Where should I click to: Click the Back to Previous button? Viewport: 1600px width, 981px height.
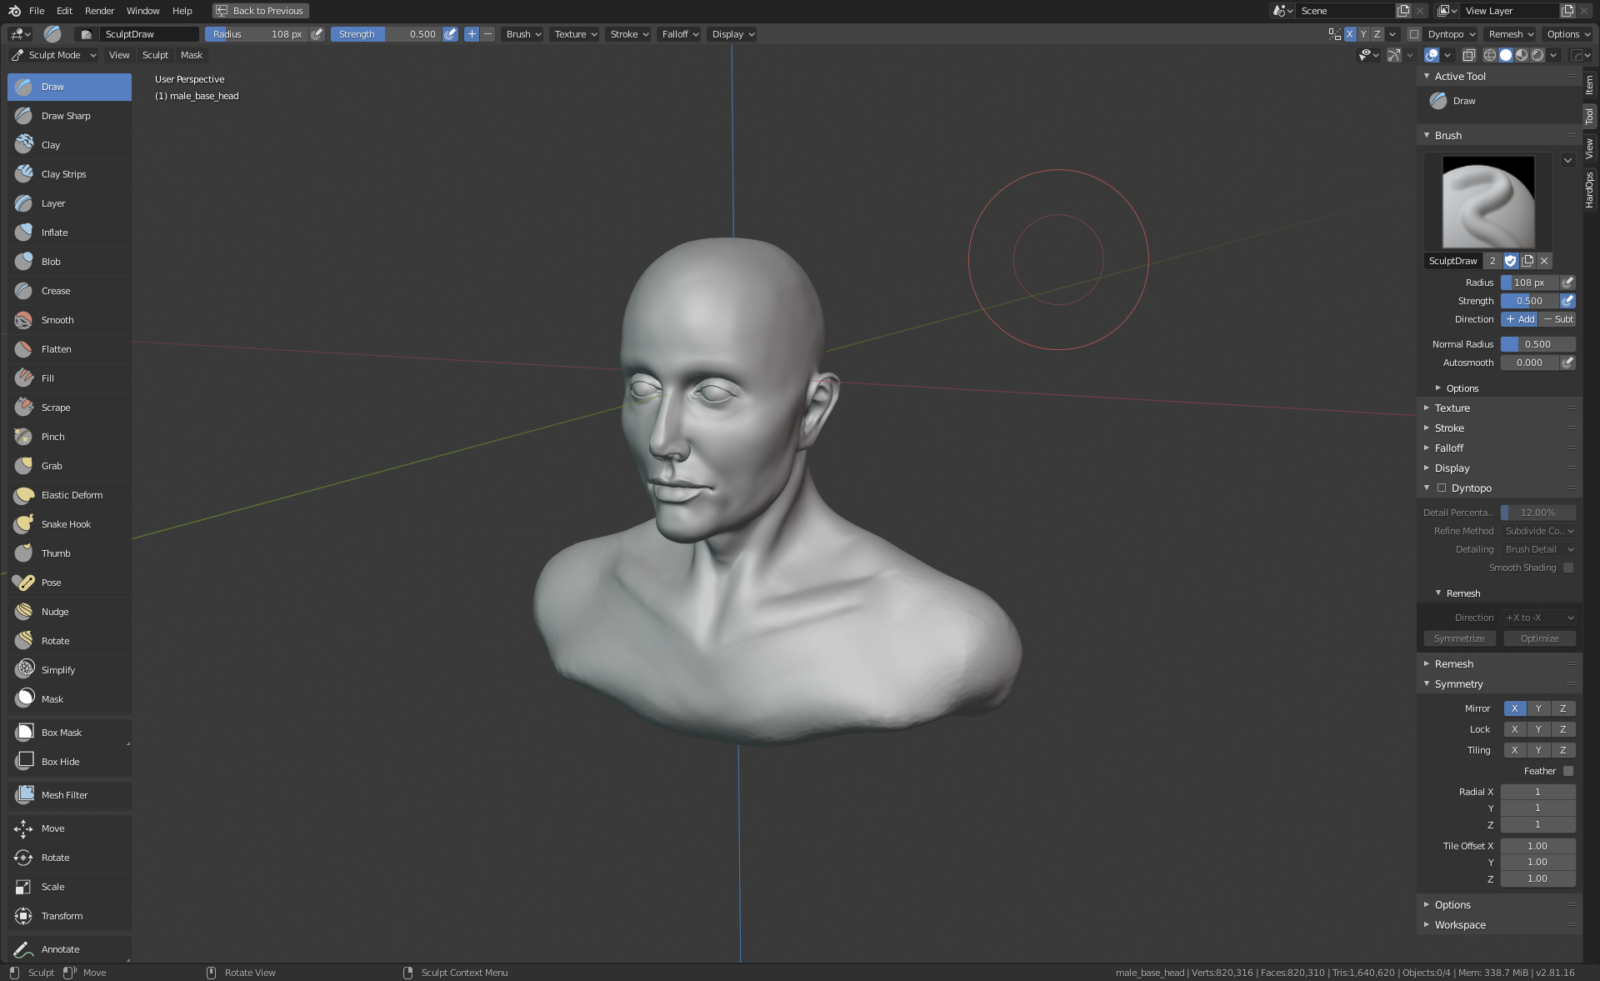[260, 11]
